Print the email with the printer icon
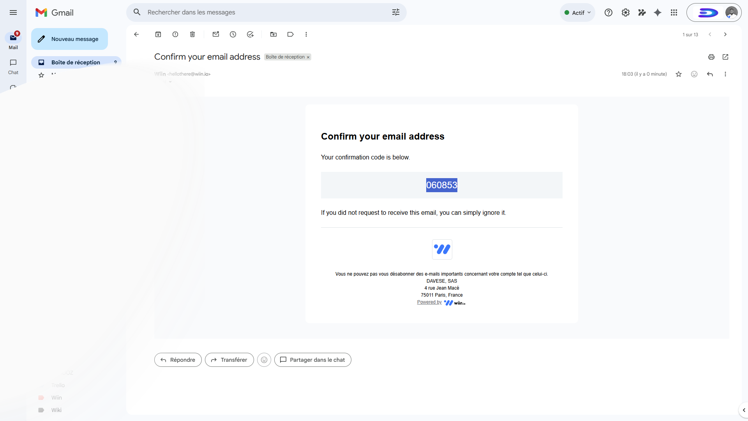 coord(711,57)
